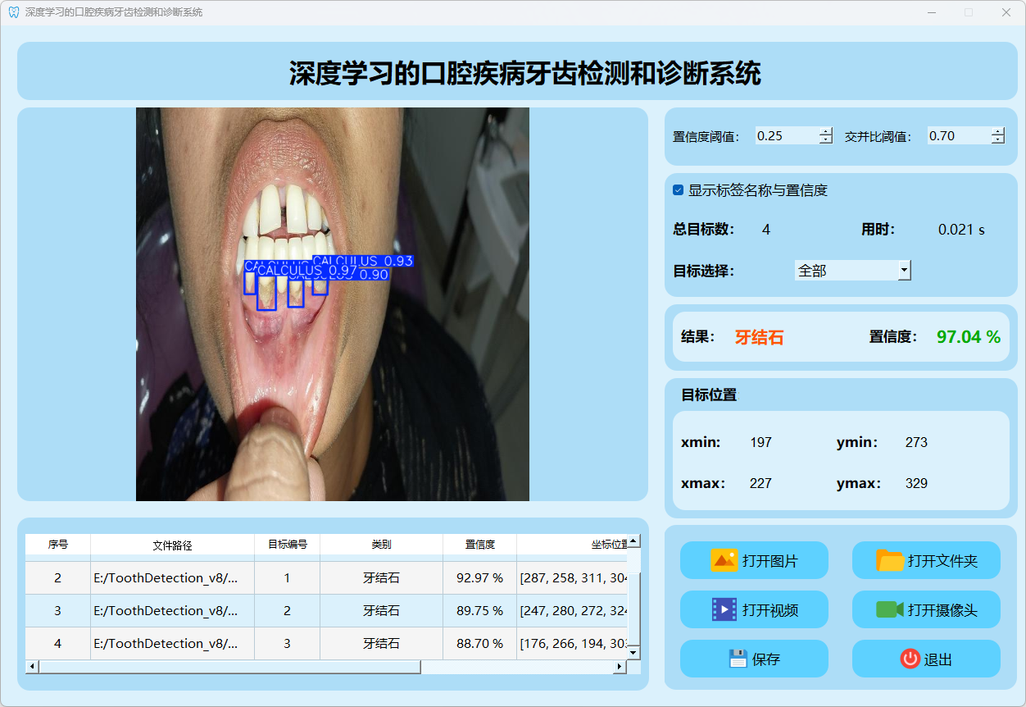
Task: Click the red power icon for 退出
Action: (x=910, y=659)
